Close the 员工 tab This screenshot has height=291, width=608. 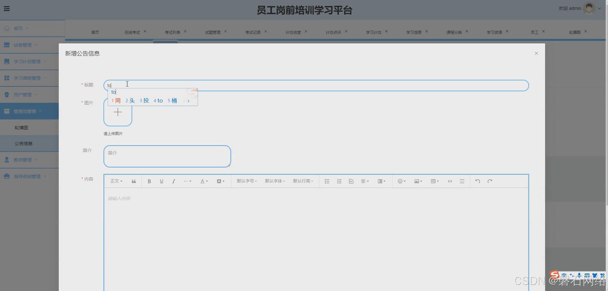[x=543, y=31]
